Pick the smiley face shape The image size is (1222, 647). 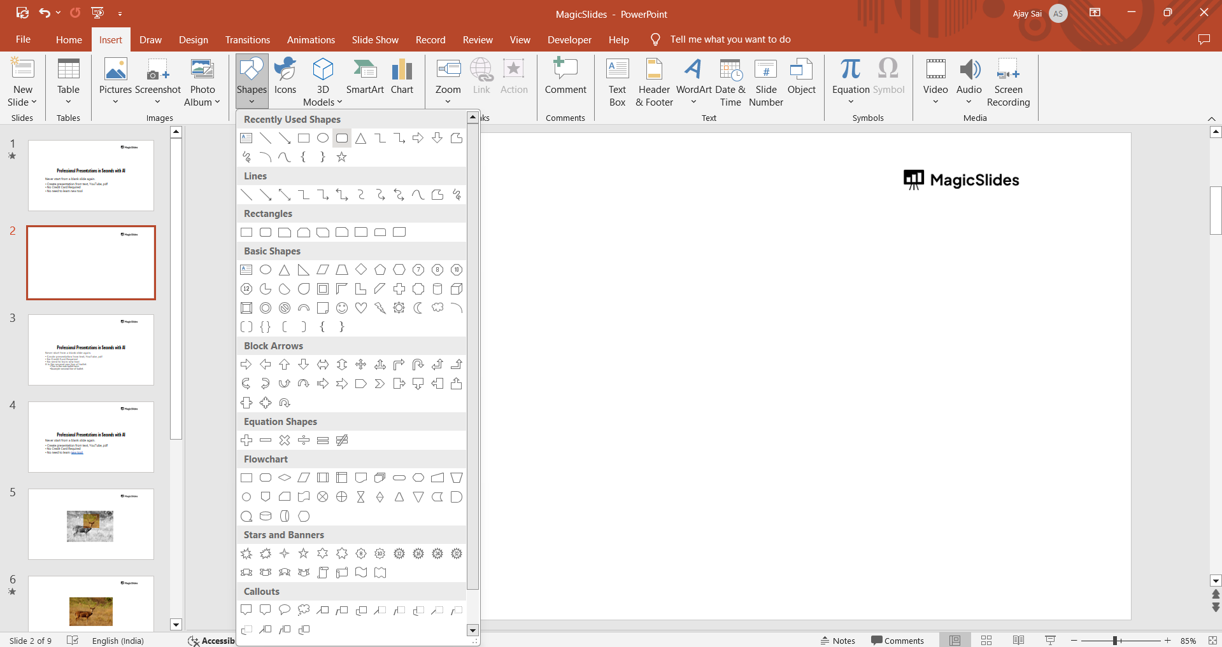tap(342, 308)
